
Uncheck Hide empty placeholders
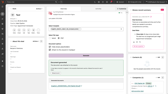click(50, 47)
